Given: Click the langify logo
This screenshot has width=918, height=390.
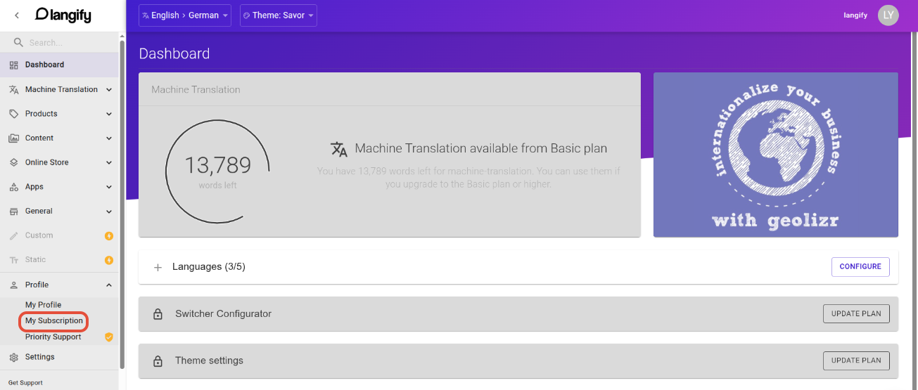Looking at the screenshot, I should pyautogui.click(x=63, y=15).
